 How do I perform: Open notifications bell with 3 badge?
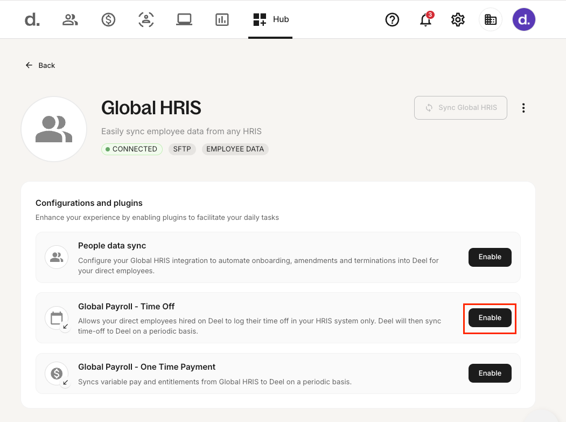tap(426, 19)
